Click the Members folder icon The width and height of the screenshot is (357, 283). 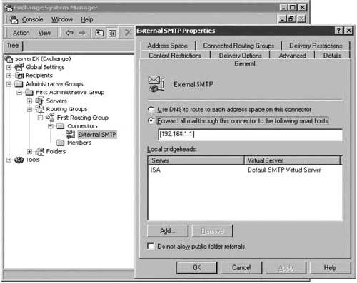(61, 143)
